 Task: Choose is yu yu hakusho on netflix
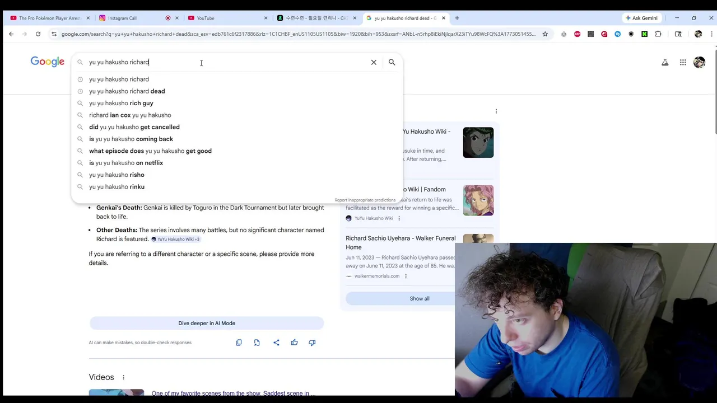coord(237,163)
